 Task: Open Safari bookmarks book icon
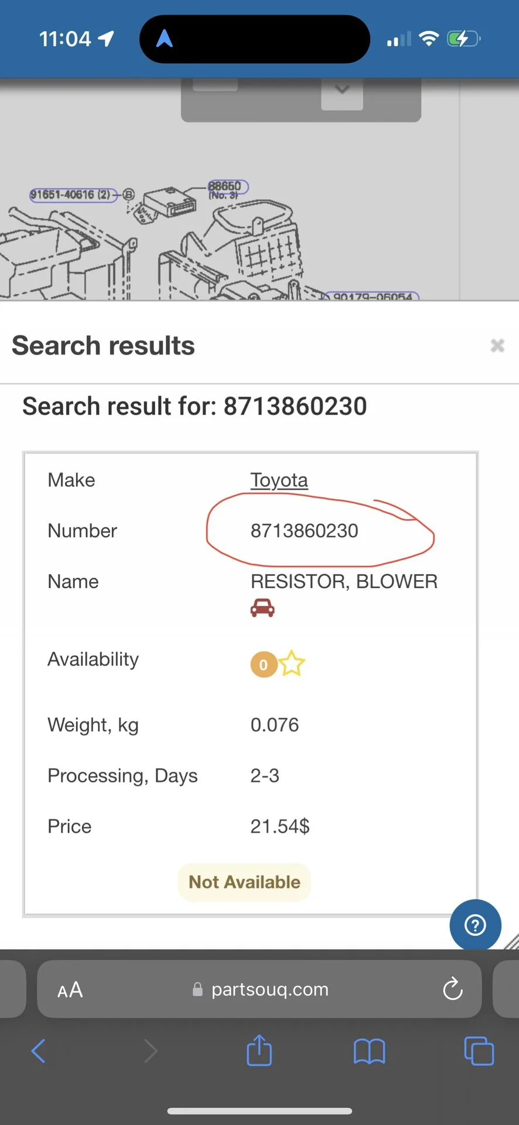pos(369,1051)
